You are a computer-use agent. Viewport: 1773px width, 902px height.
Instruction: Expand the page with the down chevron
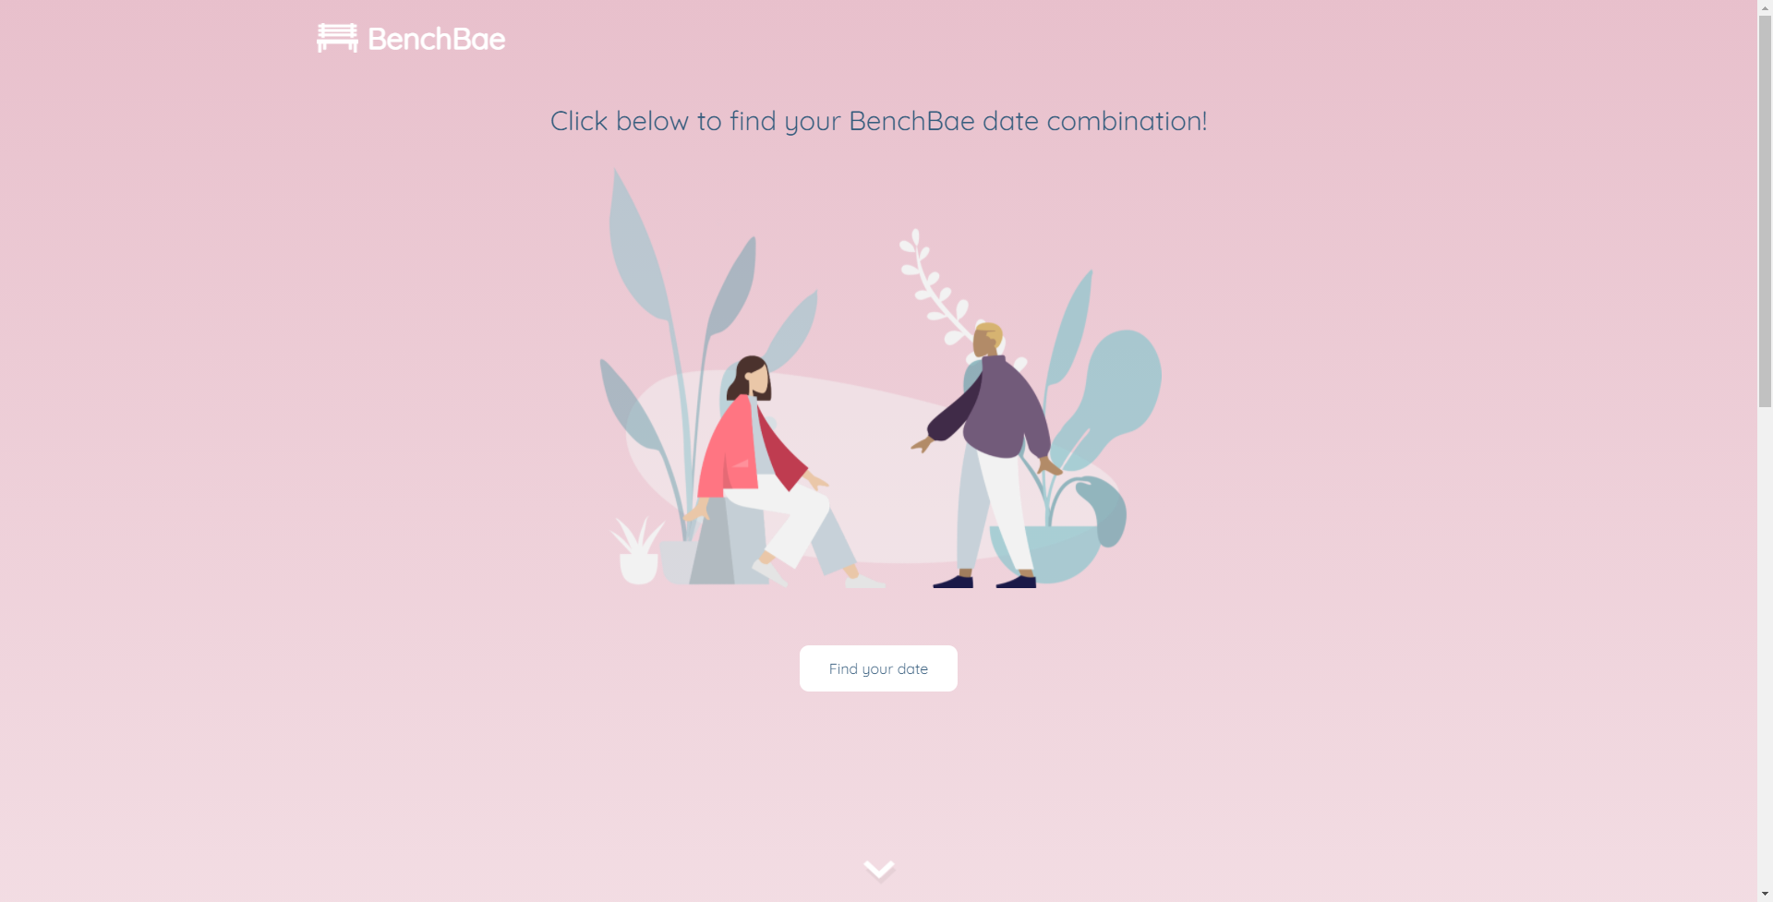(879, 870)
